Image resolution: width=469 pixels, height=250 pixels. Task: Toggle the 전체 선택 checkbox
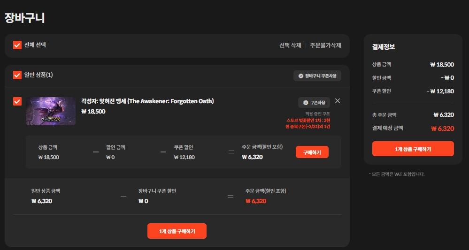[x=17, y=45]
